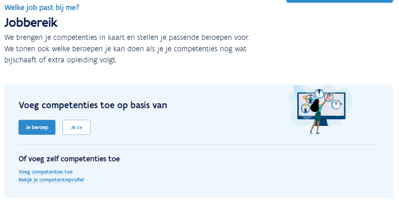
Task: Click the red-haired woman avatar circle
Action: click(329, 97)
